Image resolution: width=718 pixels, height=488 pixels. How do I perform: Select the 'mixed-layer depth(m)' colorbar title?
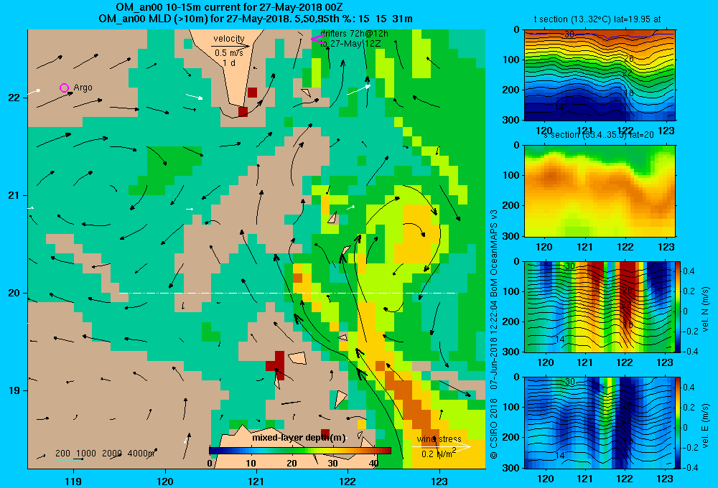click(299, 438)
